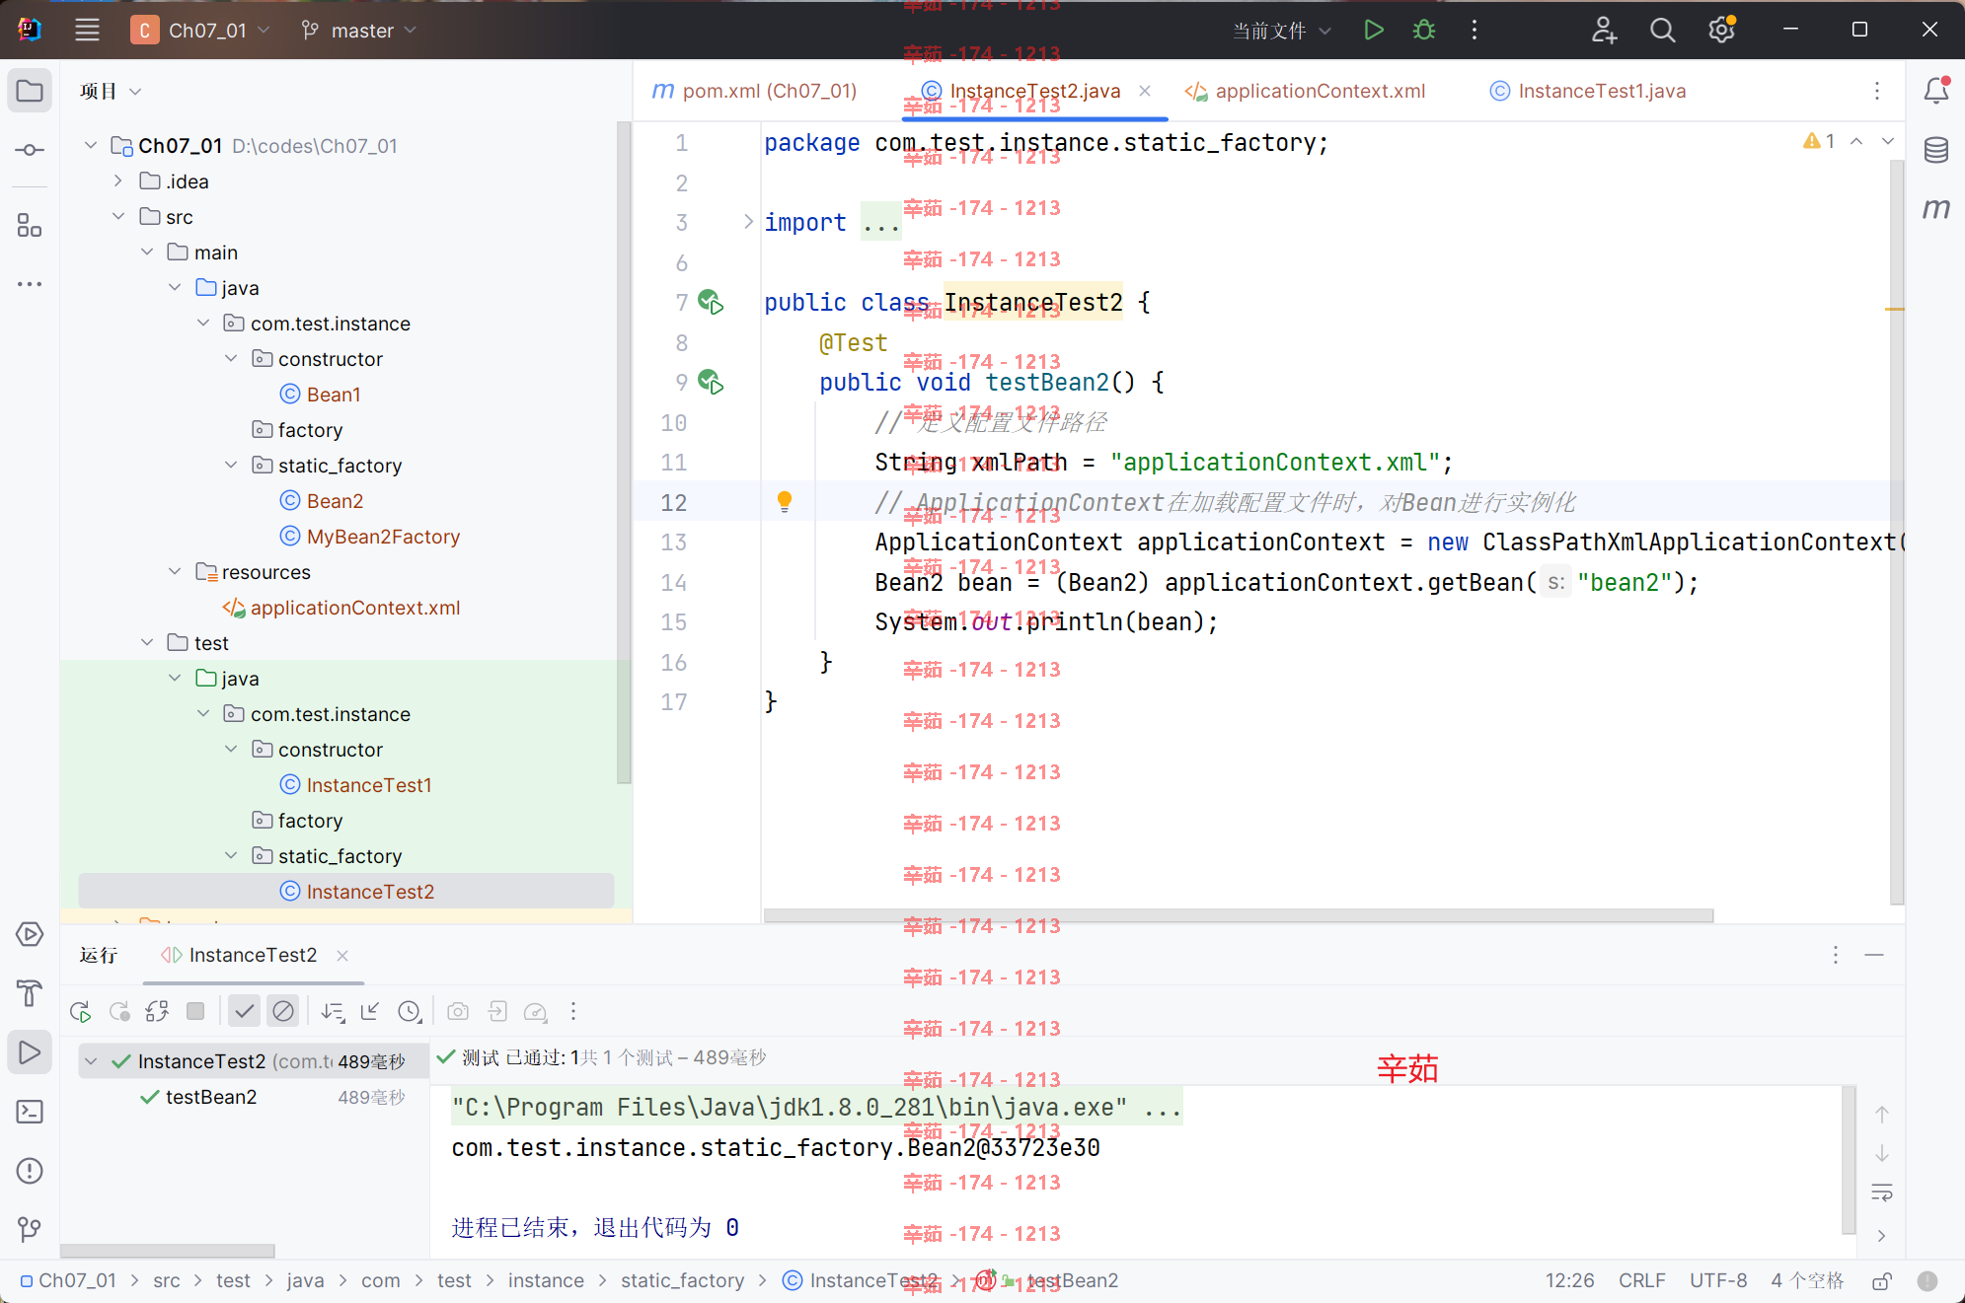This screenshot has height=1303, width=1965.
Task: Click editor horizontal scrollbar
Action: point(1239,915)
